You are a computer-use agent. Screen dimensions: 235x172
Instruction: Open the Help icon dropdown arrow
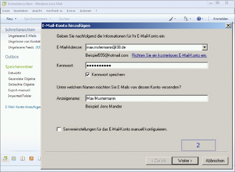click(x=203, y=19)
